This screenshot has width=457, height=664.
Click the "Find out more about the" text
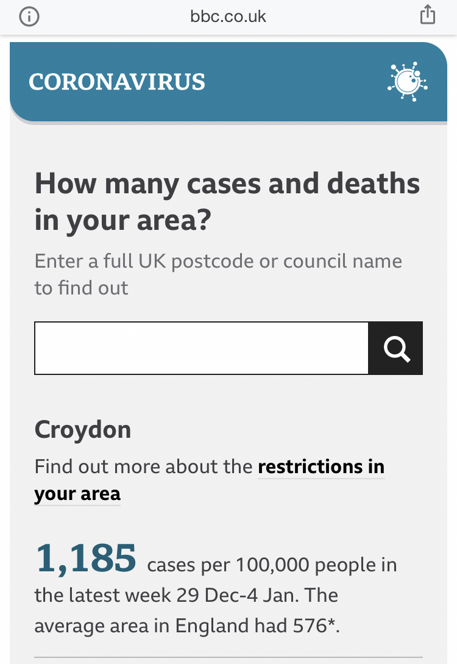(144, 467)
